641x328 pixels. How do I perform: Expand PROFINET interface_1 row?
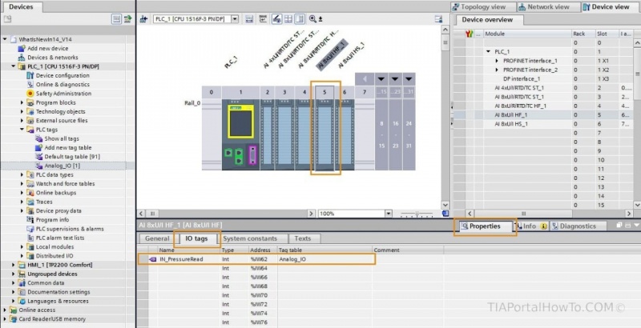coord(497,61)
